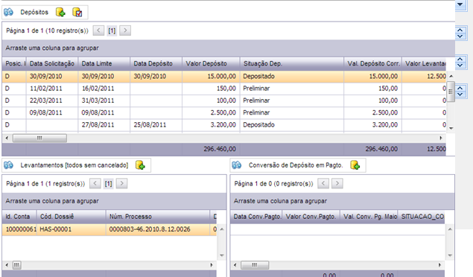Add a new deposit record icon
The image size is (473, 277).
(x=60, y=12)
